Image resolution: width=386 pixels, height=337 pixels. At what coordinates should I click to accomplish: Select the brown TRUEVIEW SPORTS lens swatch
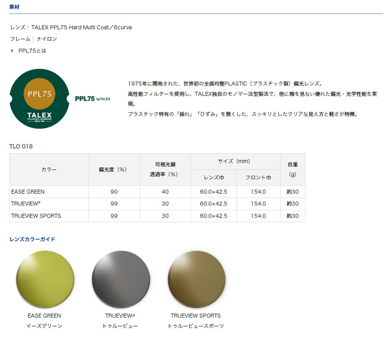coord(197,279)
